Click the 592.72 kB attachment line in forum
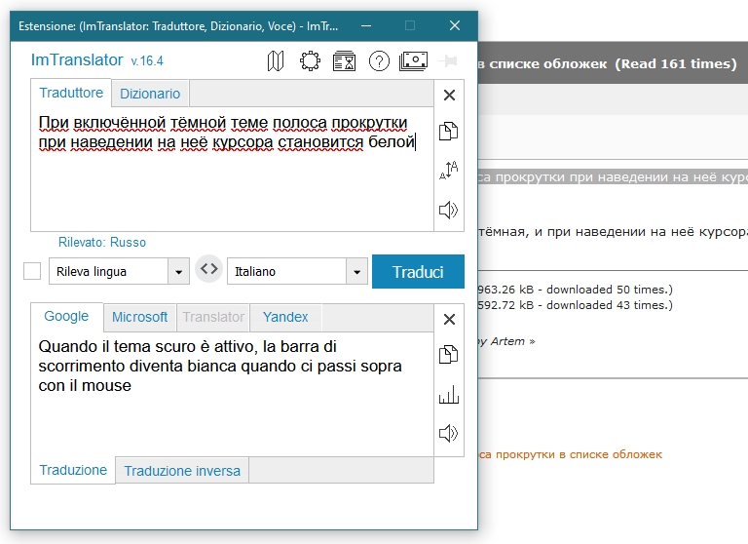 click(x=575, y=305)
